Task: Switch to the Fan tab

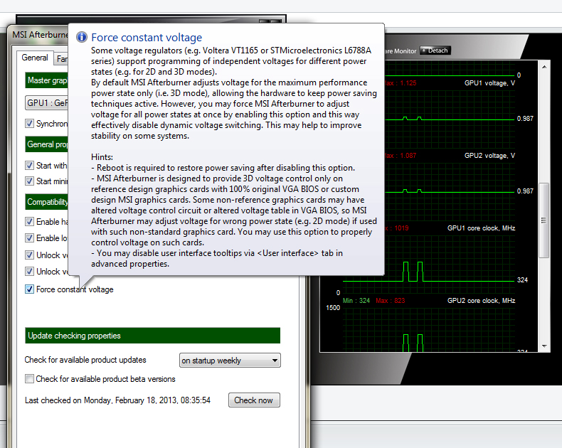Action: [61, 59]
